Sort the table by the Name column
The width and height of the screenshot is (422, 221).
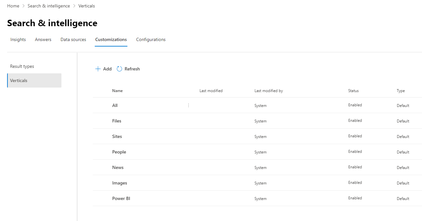click(117, 91)
